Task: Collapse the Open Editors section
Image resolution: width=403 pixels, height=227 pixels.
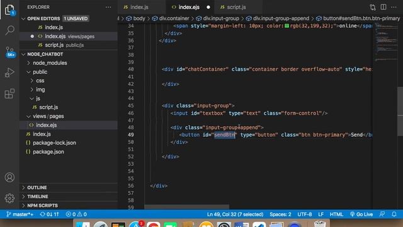Action: pyautogui.click(x=43, y=18)
